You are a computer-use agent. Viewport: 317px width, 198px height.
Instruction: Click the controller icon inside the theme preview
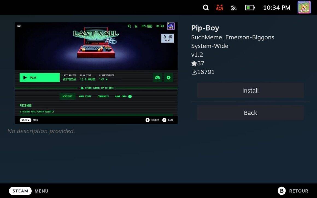pyautogui.click(x=157, y=78)
